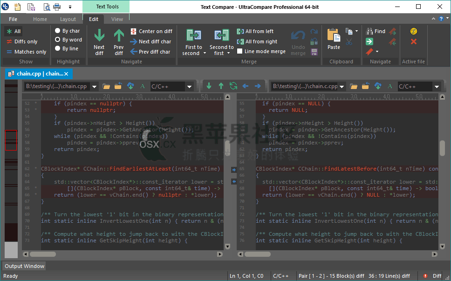Switch to the View ribbon tab
Screen dimensions: 451x281
point(117,19)
